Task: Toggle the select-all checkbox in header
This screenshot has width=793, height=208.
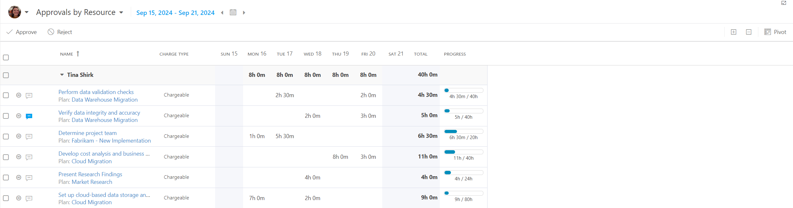Action: [x=6, y=57]
